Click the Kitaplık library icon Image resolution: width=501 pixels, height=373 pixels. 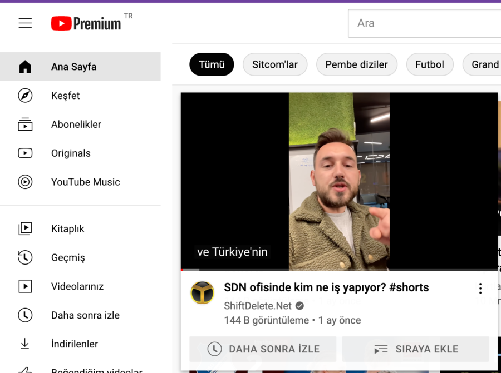pyautogui.click(x=25, y=229)
